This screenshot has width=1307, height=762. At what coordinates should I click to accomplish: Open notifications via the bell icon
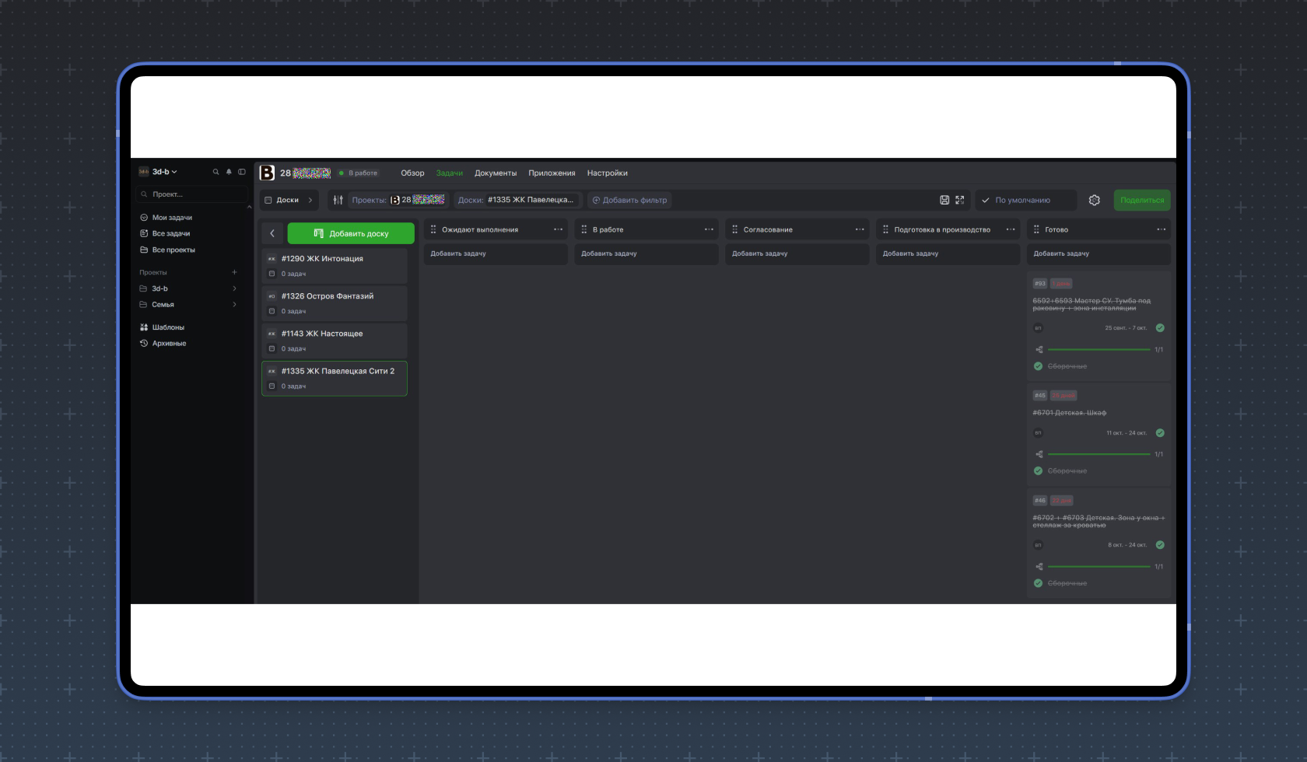tap(229, 172)
